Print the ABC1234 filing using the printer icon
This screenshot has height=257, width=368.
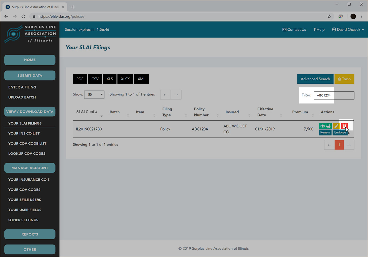(328, 126)
